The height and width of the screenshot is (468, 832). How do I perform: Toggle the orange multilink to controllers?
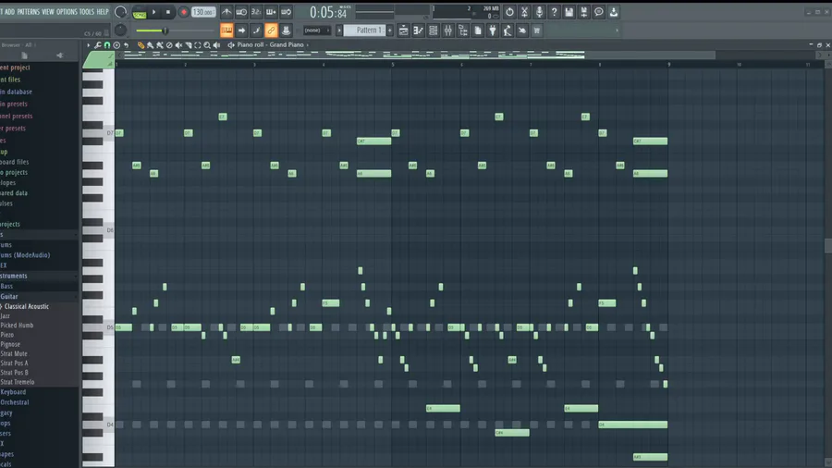click(271, 31)
